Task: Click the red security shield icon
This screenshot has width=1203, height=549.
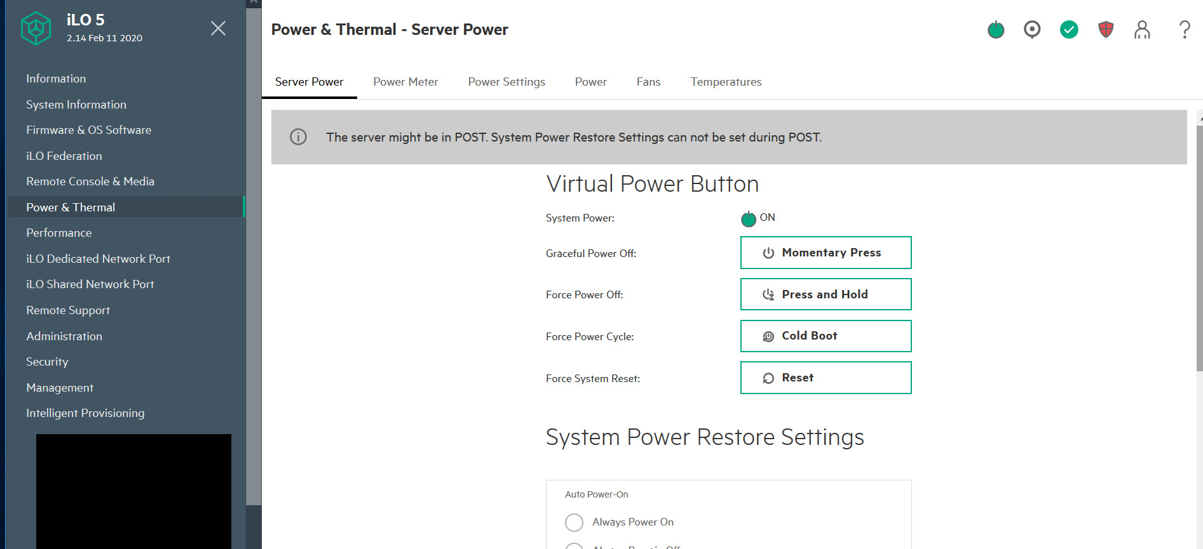Action: [1106, 30]
